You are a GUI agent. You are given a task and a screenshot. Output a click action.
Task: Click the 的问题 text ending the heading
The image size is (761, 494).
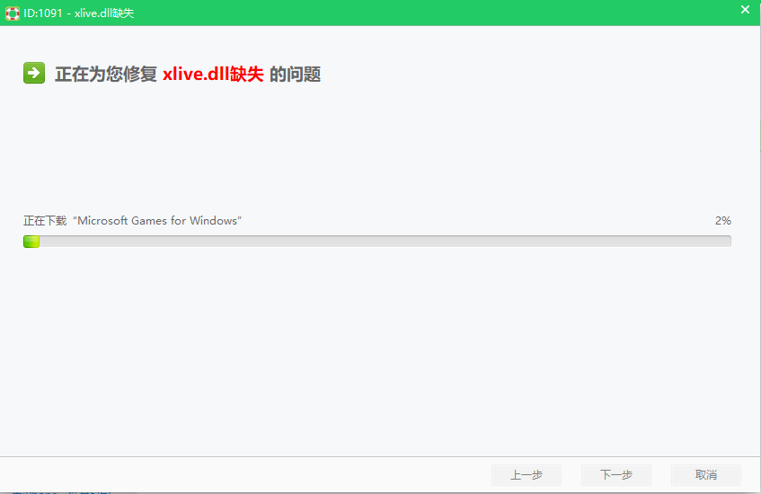[x=295, y=75]
